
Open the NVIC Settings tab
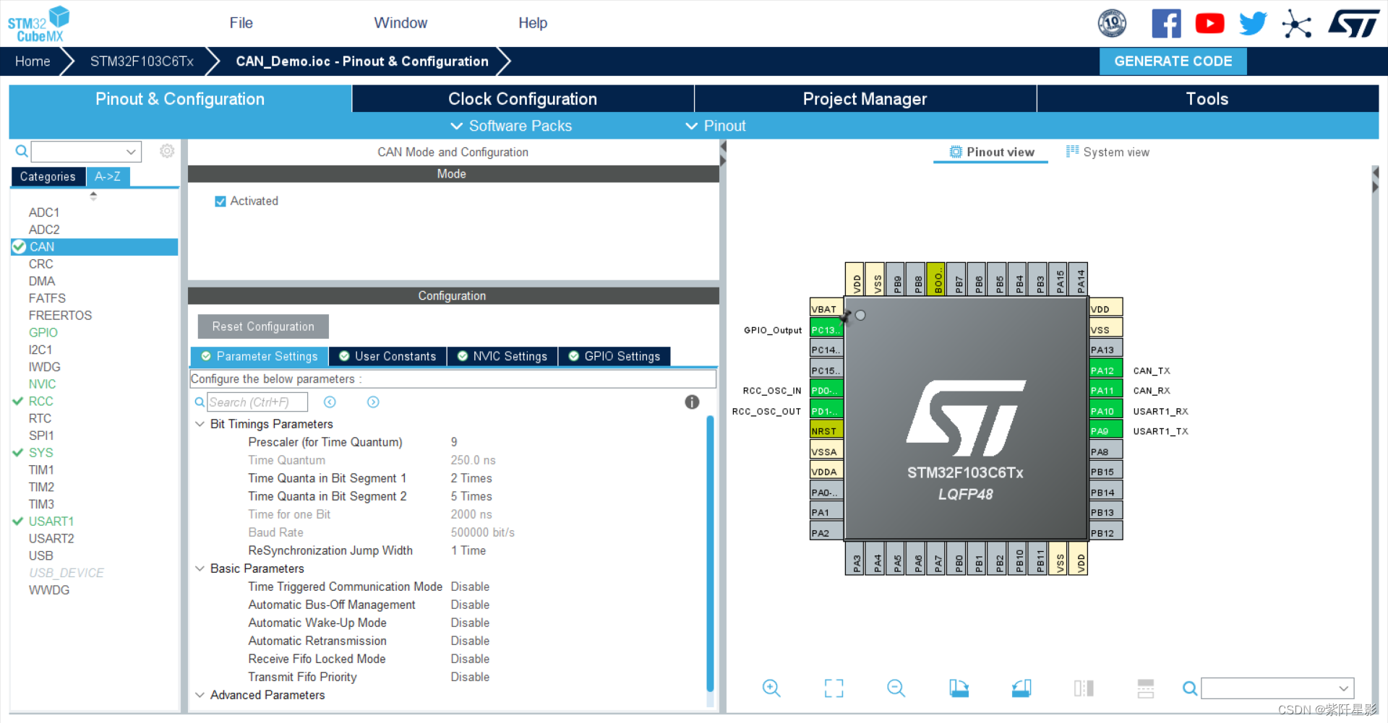[x=502, y=356]
